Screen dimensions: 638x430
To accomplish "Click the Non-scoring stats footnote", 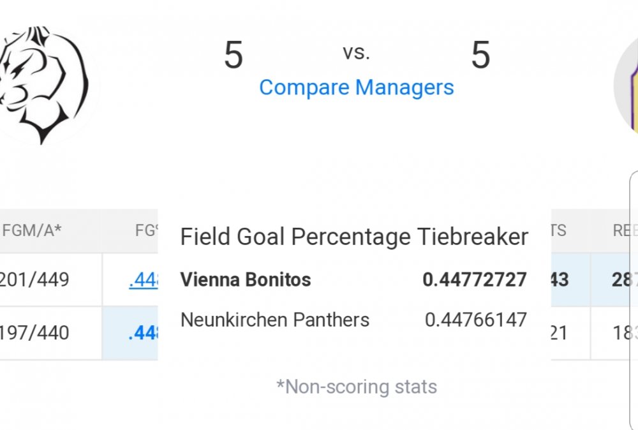I will tap(357, 387).
